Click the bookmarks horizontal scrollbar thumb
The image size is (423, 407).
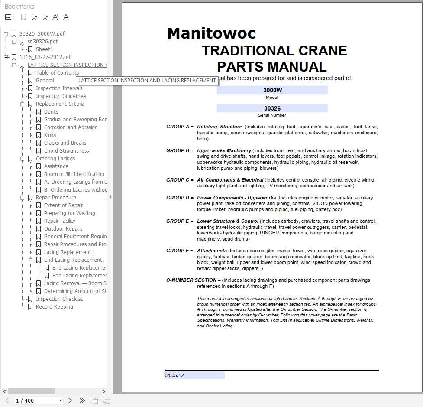pyautogui.click(x=31, y=391)
